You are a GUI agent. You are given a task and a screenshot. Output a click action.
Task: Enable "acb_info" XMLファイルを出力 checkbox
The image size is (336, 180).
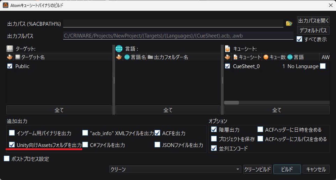(85, 133)
